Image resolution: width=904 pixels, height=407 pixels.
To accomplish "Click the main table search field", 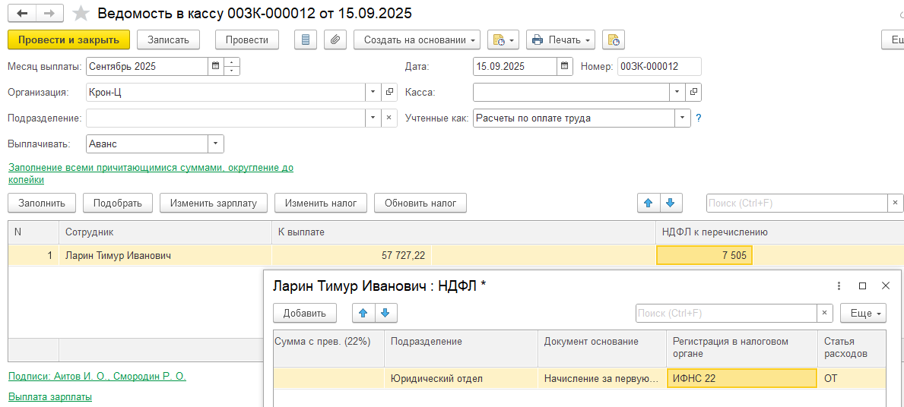I will pos(796,203).
